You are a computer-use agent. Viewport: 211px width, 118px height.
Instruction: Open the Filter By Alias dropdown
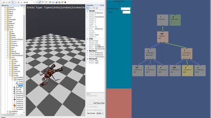click(100, 113)
